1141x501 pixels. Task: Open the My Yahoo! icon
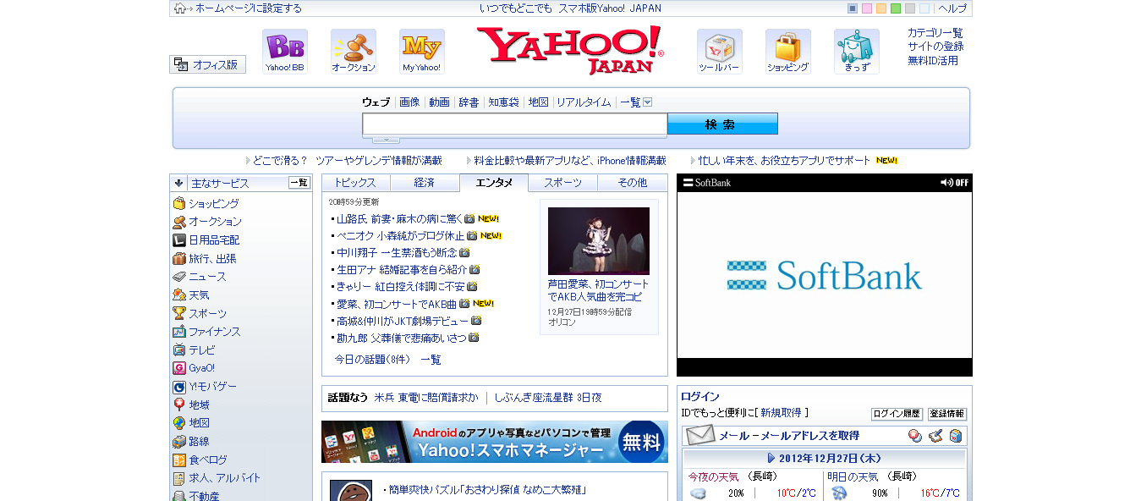point(422,51)
